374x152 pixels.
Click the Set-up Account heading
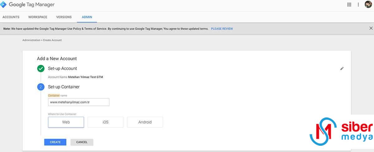[62, 69]
